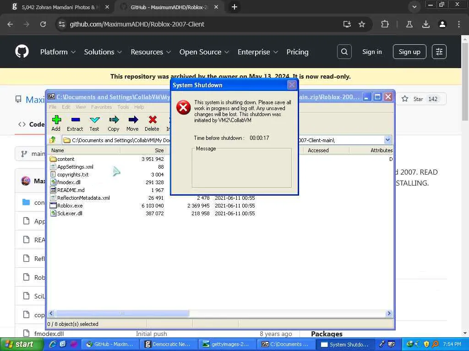The image size is (469, 351).
Task: Click the Copy toolbar icon in 7-Zip
Action: coord(114,123)
